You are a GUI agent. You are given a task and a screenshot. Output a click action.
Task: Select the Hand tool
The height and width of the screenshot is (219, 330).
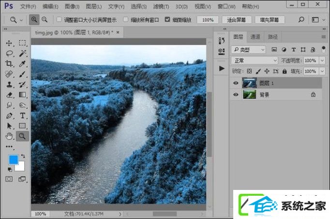pyautogui.click(x=9, y=136)
